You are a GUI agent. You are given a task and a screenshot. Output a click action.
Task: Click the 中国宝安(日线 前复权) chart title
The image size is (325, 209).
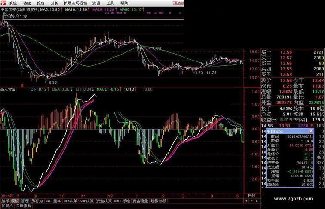tap(20, 9)
